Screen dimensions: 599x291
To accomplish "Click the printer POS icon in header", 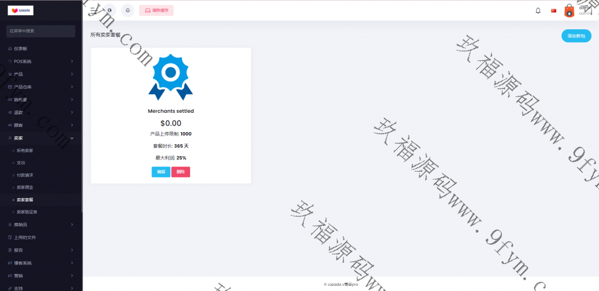I will point(128,10).
